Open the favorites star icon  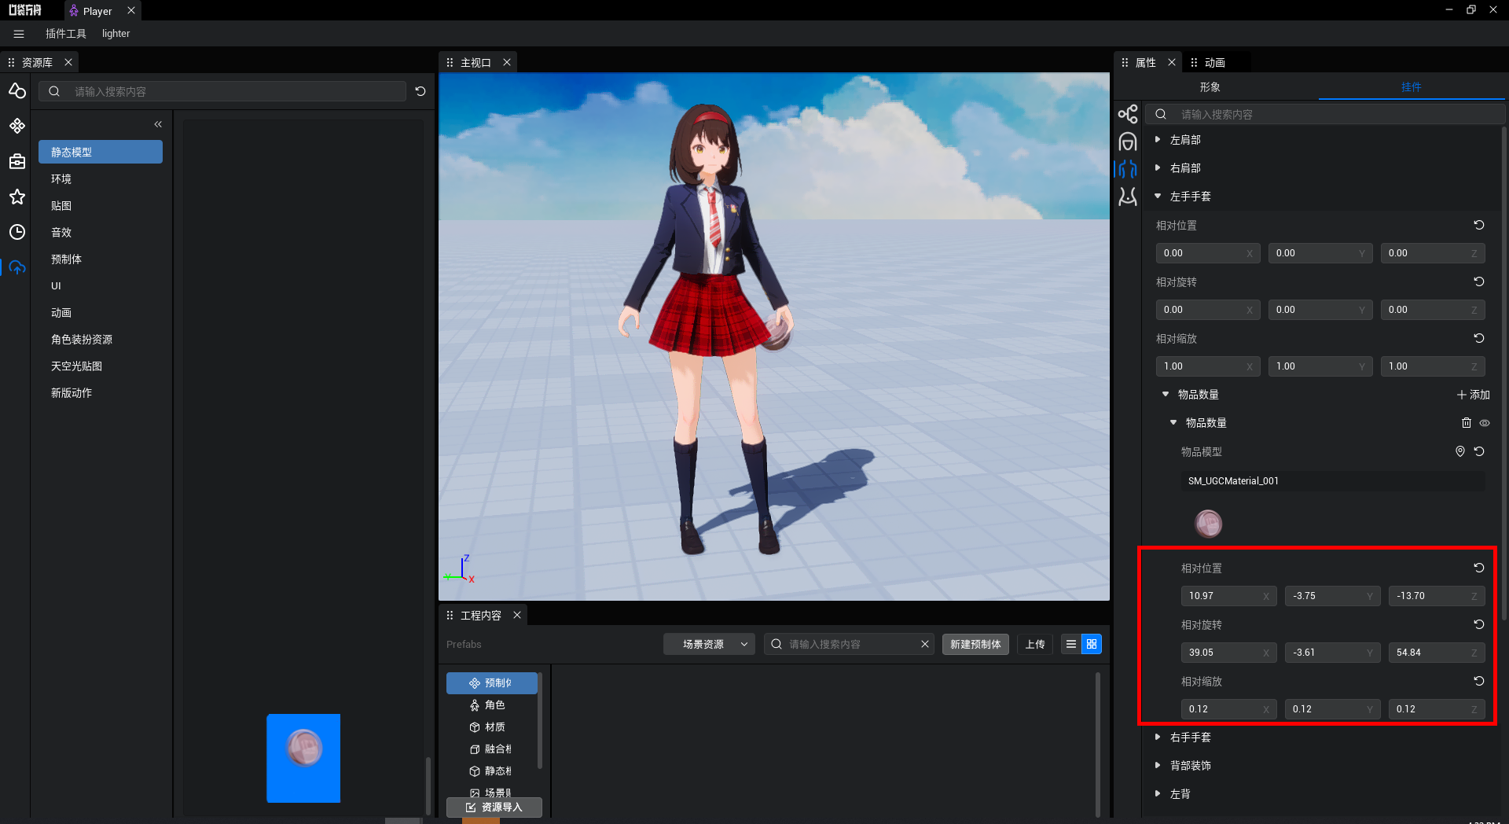point(17,197)
